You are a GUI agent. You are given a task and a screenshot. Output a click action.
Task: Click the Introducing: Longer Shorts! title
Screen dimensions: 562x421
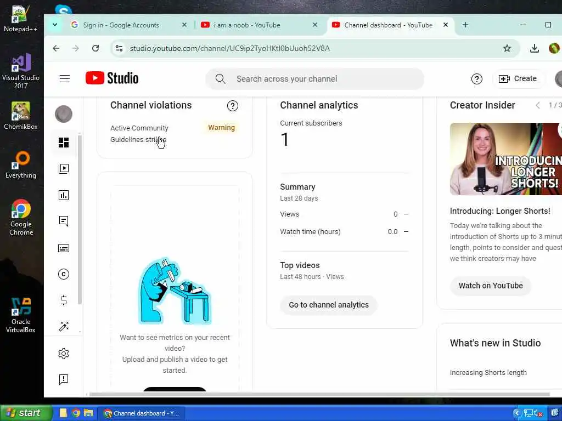(500, 211)
